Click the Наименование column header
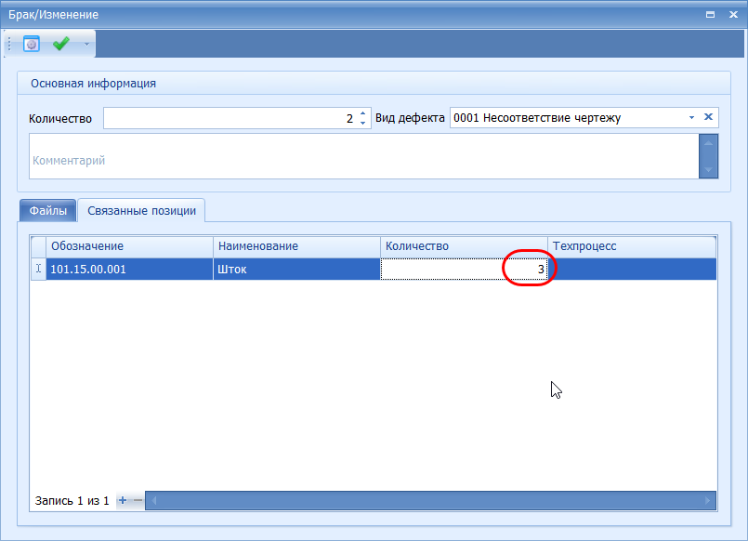The width and height of the screenshot is (748, 541). click(296, 245)
